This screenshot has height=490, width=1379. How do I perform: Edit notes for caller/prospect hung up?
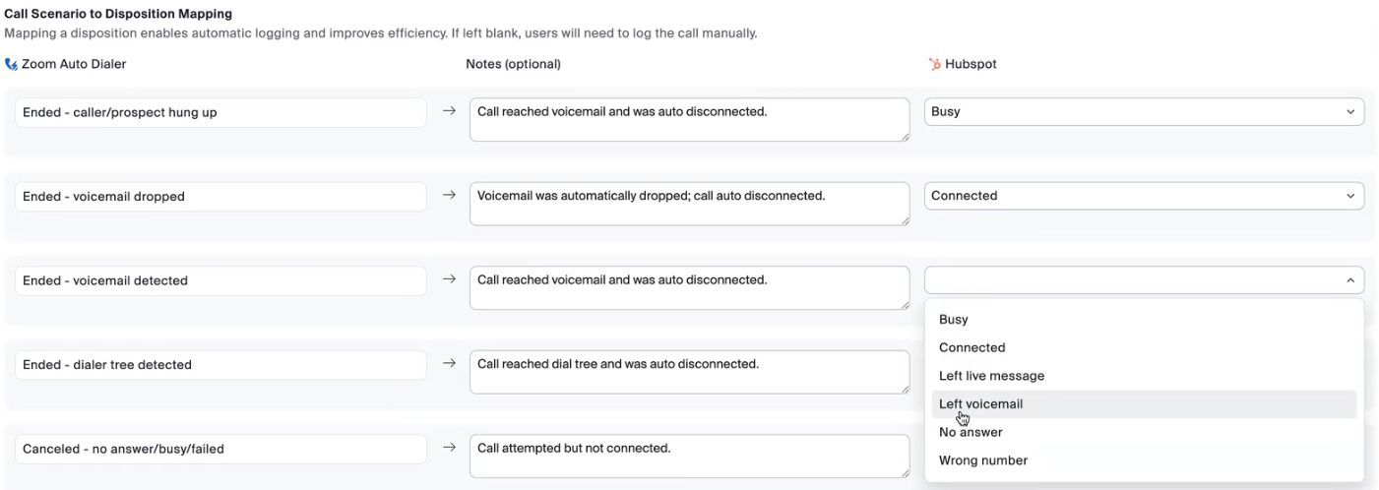689,119
